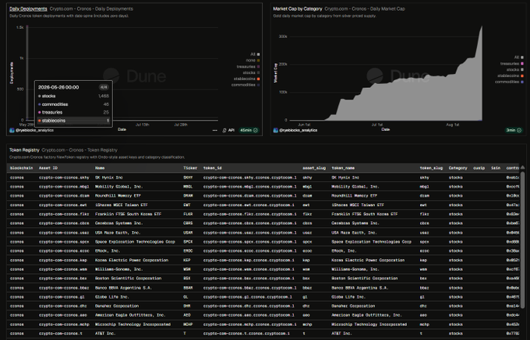Sort by the 'token_id' column header
The width and height of the screenshot is (530, 340).
[x=213, y=168]
